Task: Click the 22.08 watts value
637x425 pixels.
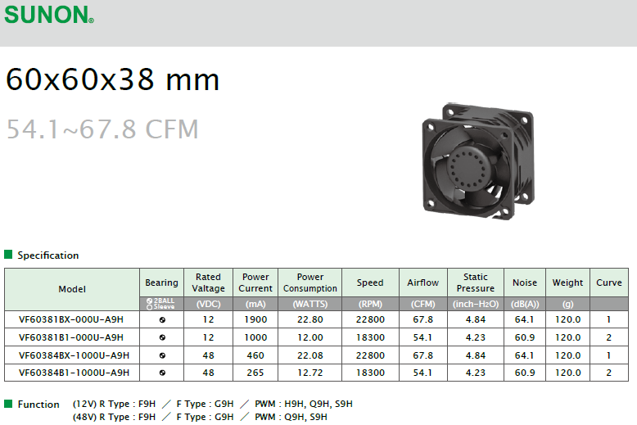Action: [x=310, y=355]
